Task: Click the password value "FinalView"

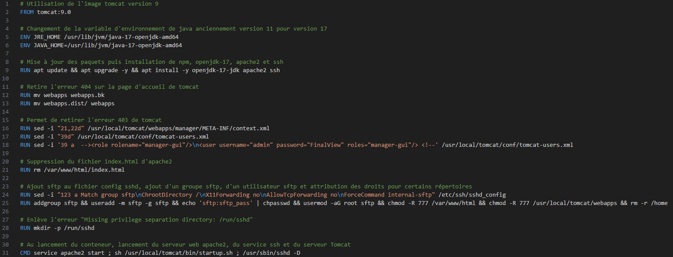Action: click(326, 145)
